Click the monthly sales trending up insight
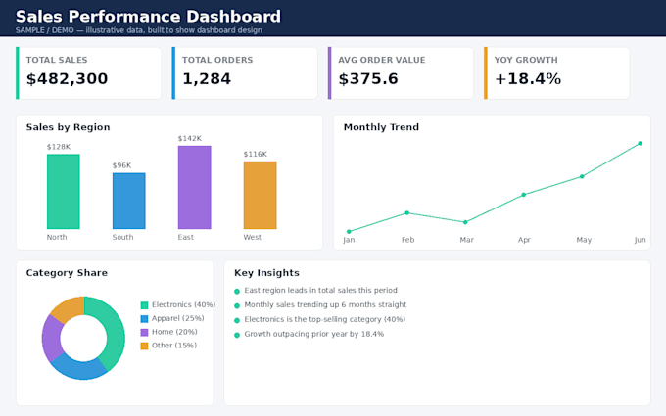This screenshot has width=666, height=416. [325, 304]
